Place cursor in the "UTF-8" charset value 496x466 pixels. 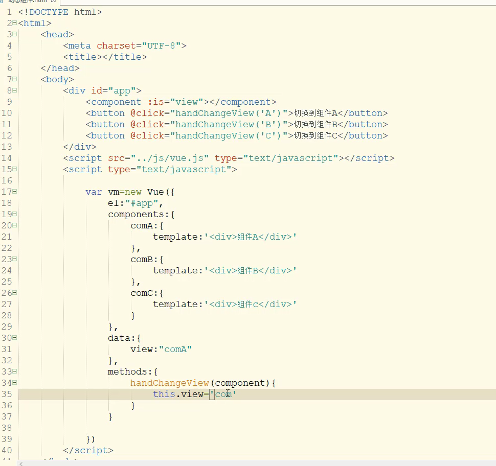[x=161, y=46]
